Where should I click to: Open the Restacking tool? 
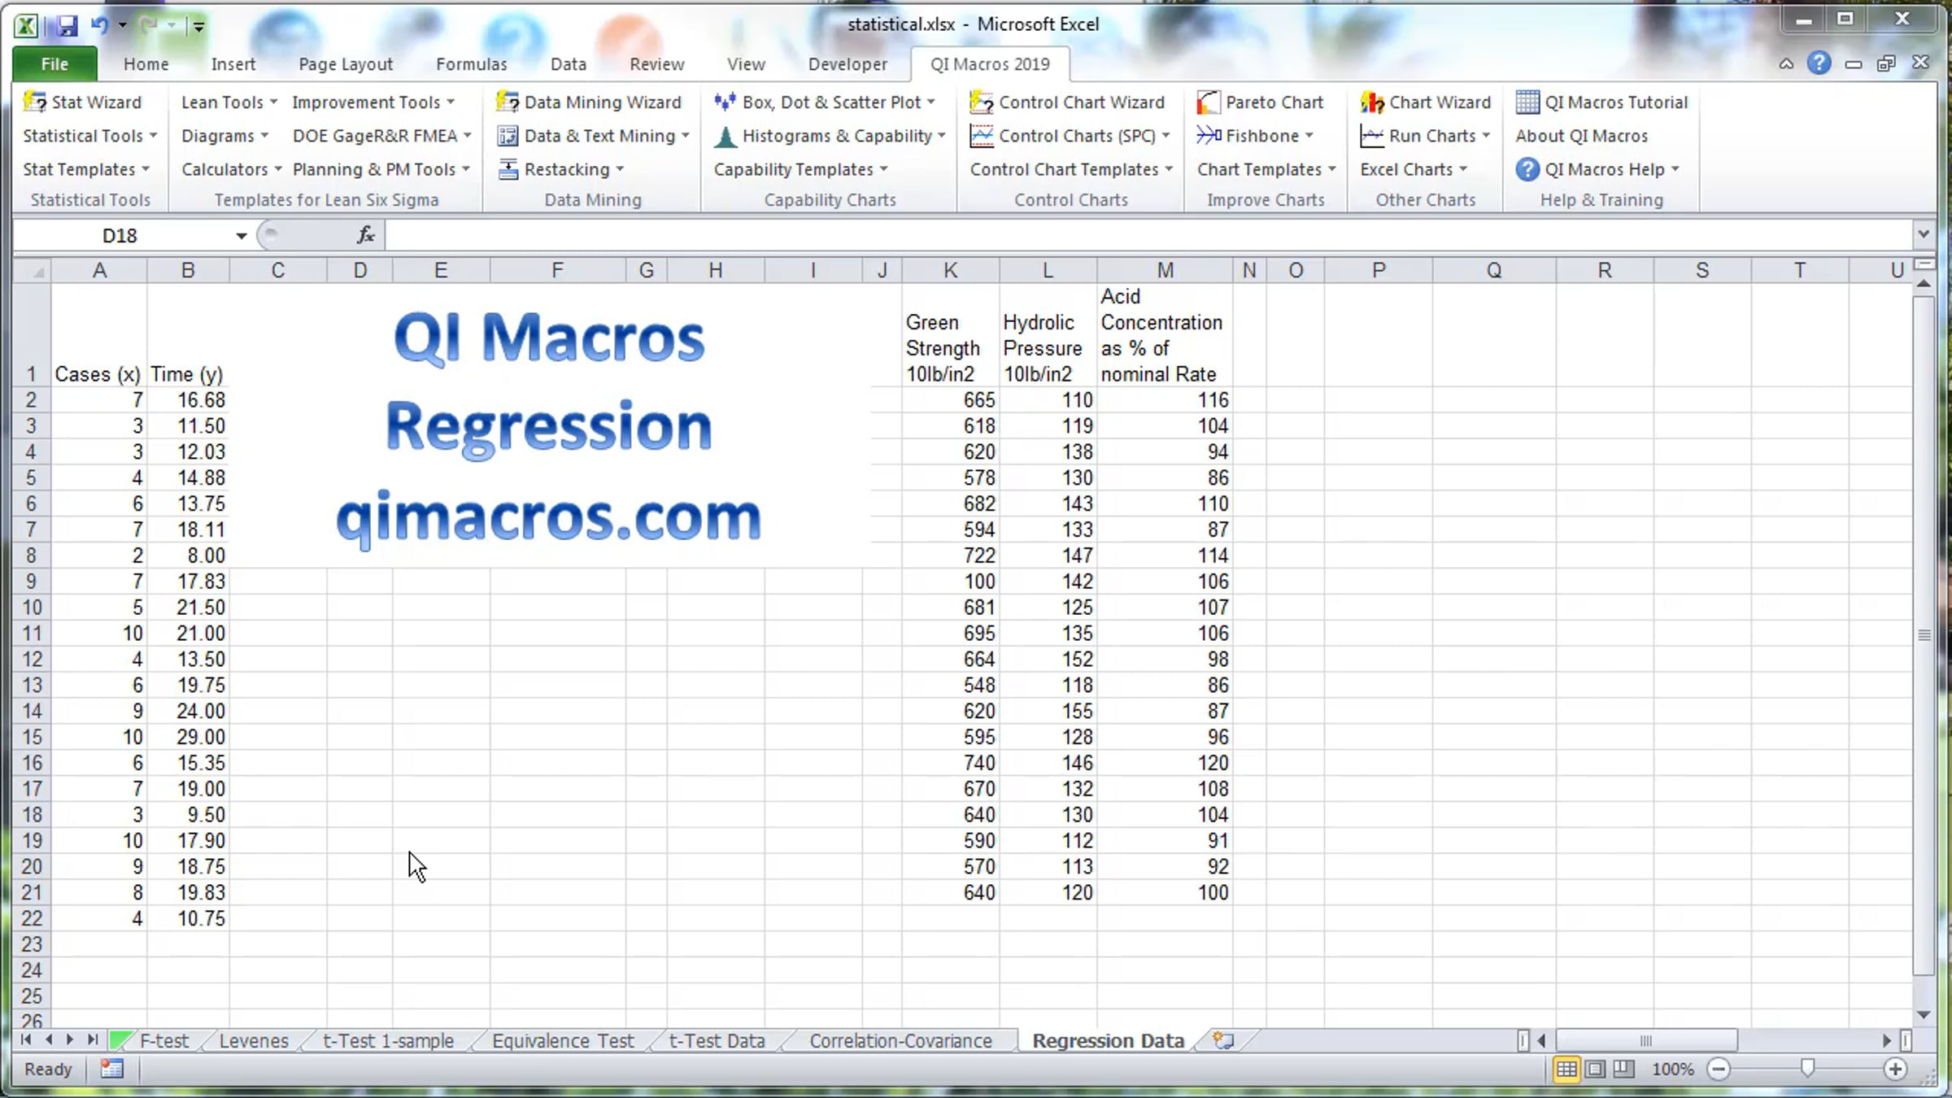coord(561,169)
